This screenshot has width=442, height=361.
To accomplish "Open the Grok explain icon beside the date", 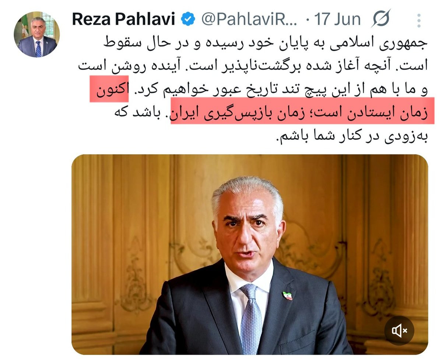I will click(x=381, y=19).
